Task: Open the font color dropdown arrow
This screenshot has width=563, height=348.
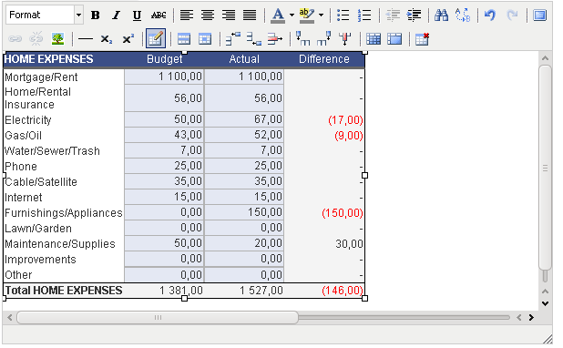Action: click(x=292, y=15)
